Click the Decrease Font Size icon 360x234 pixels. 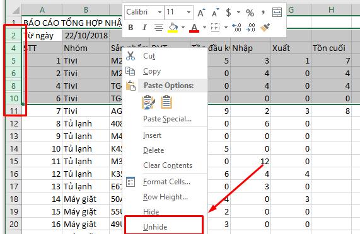click(x=215, y=13)
